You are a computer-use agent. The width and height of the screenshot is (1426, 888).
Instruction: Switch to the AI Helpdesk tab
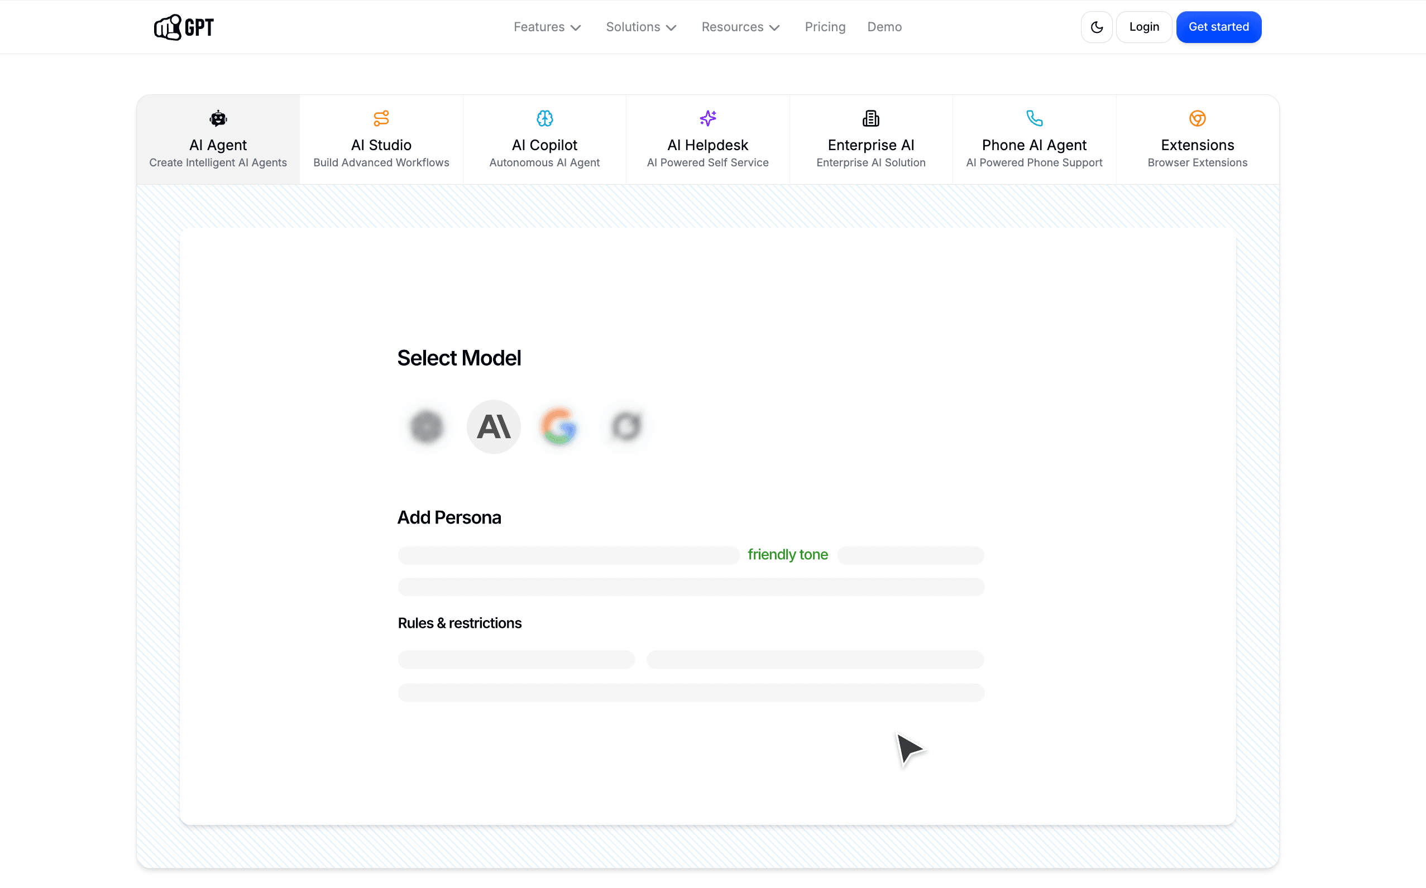click(x=707, y=140)
